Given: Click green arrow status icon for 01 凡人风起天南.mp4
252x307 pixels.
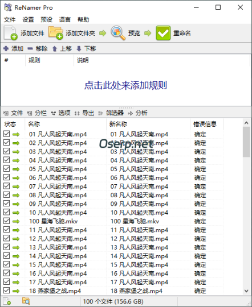Looking at the screenshot, I should 16,134.
